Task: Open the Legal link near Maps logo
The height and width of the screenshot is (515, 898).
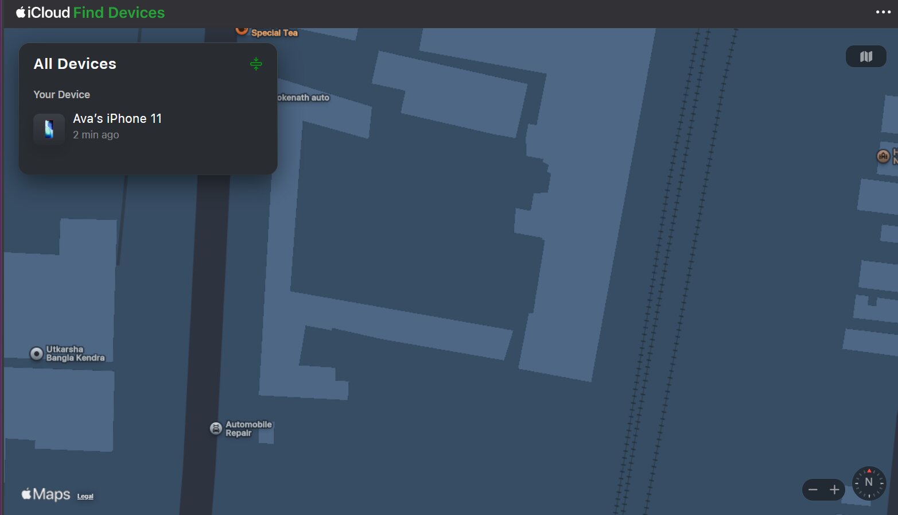Action: [x=85, y=496]
